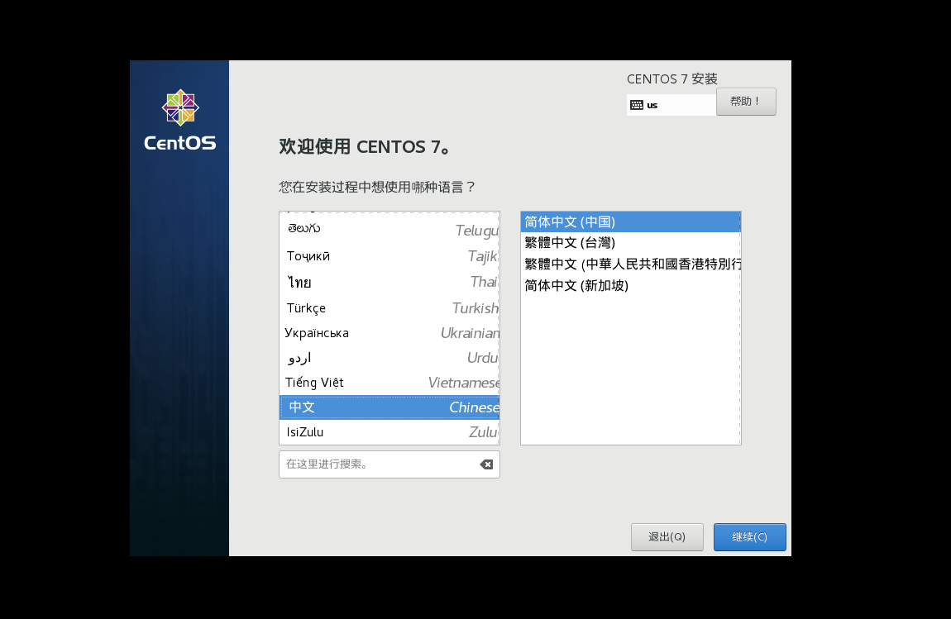The image size is (951, 619).
Task: Select Urdu language row
Action: coord(389,358)
